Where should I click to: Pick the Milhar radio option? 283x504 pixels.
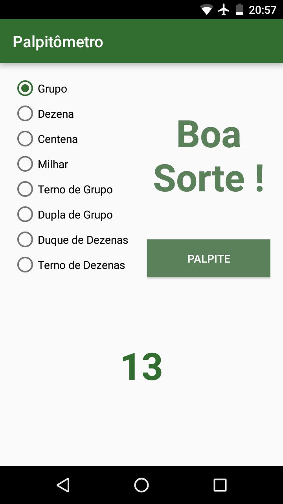[x=25, y=164]
